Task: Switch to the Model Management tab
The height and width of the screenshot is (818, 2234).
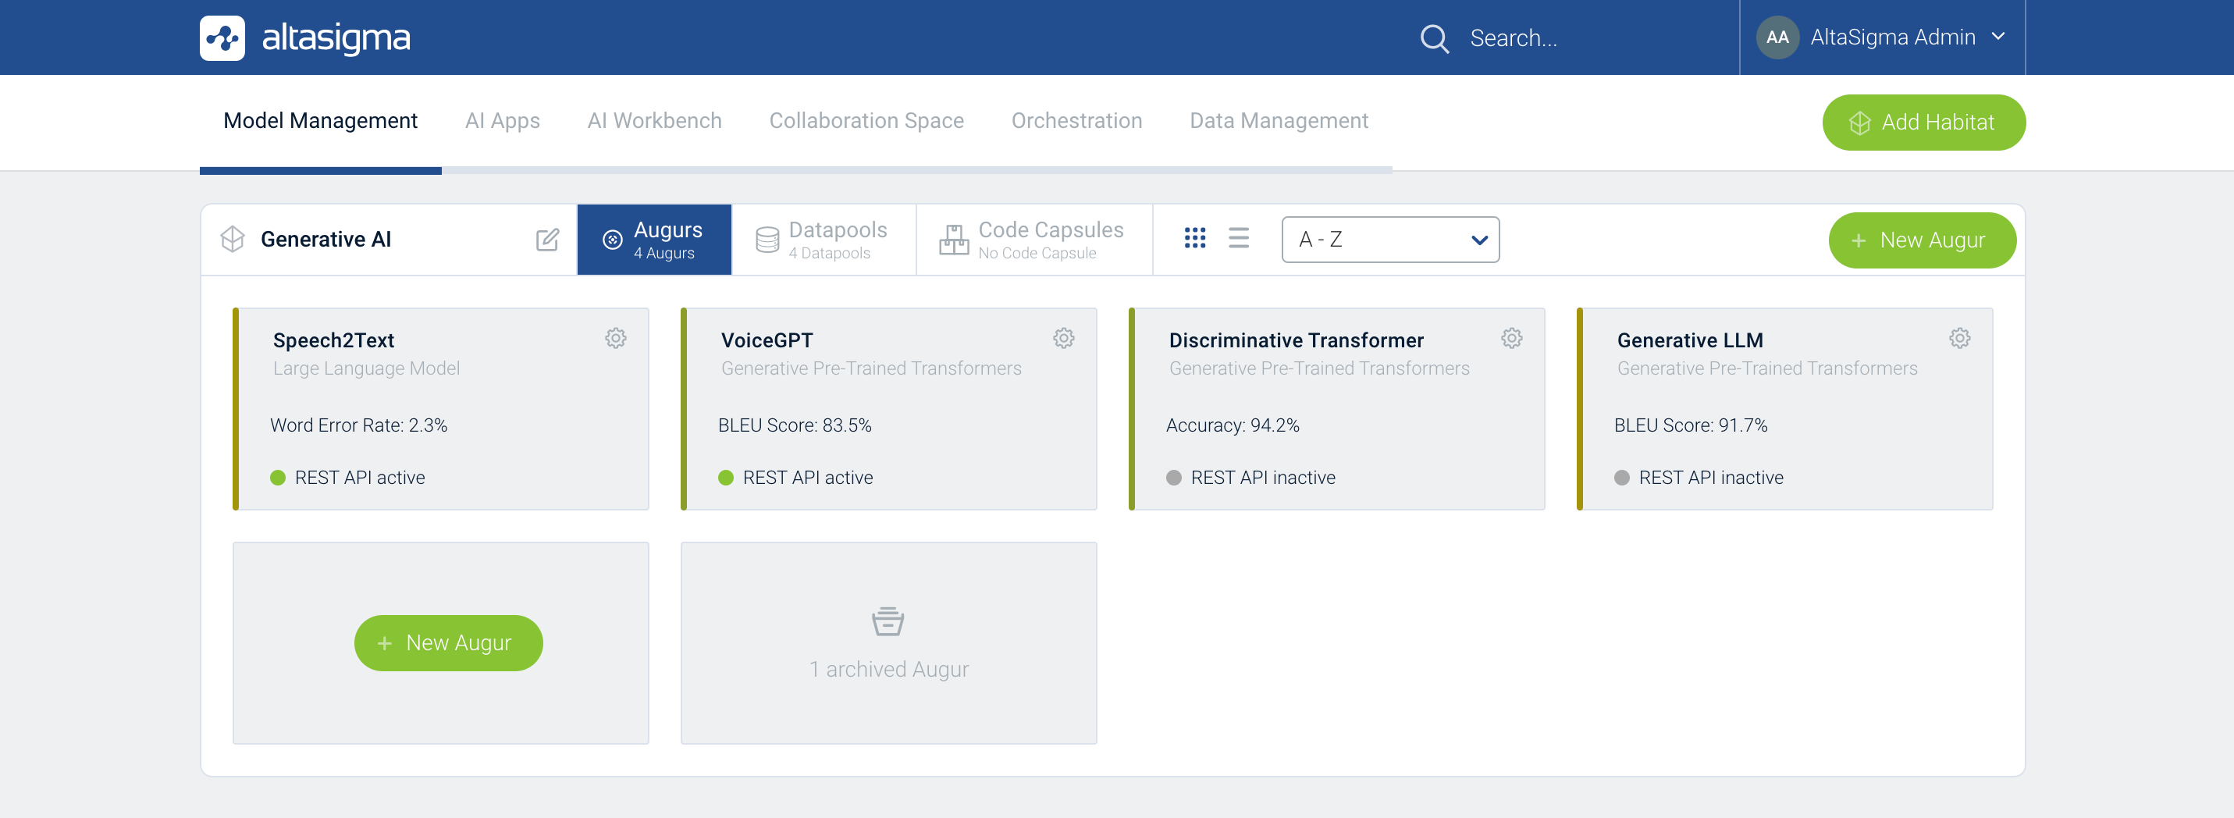Action: click(x=320, y=120)
